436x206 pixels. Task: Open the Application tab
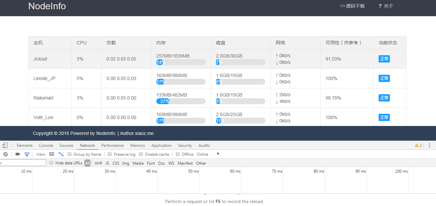(161, 145)
